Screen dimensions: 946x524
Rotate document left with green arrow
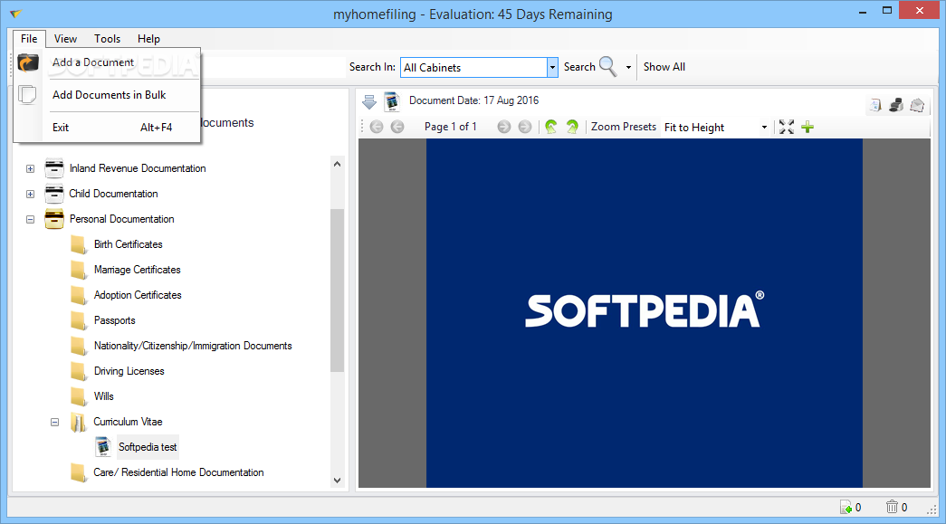550,127
